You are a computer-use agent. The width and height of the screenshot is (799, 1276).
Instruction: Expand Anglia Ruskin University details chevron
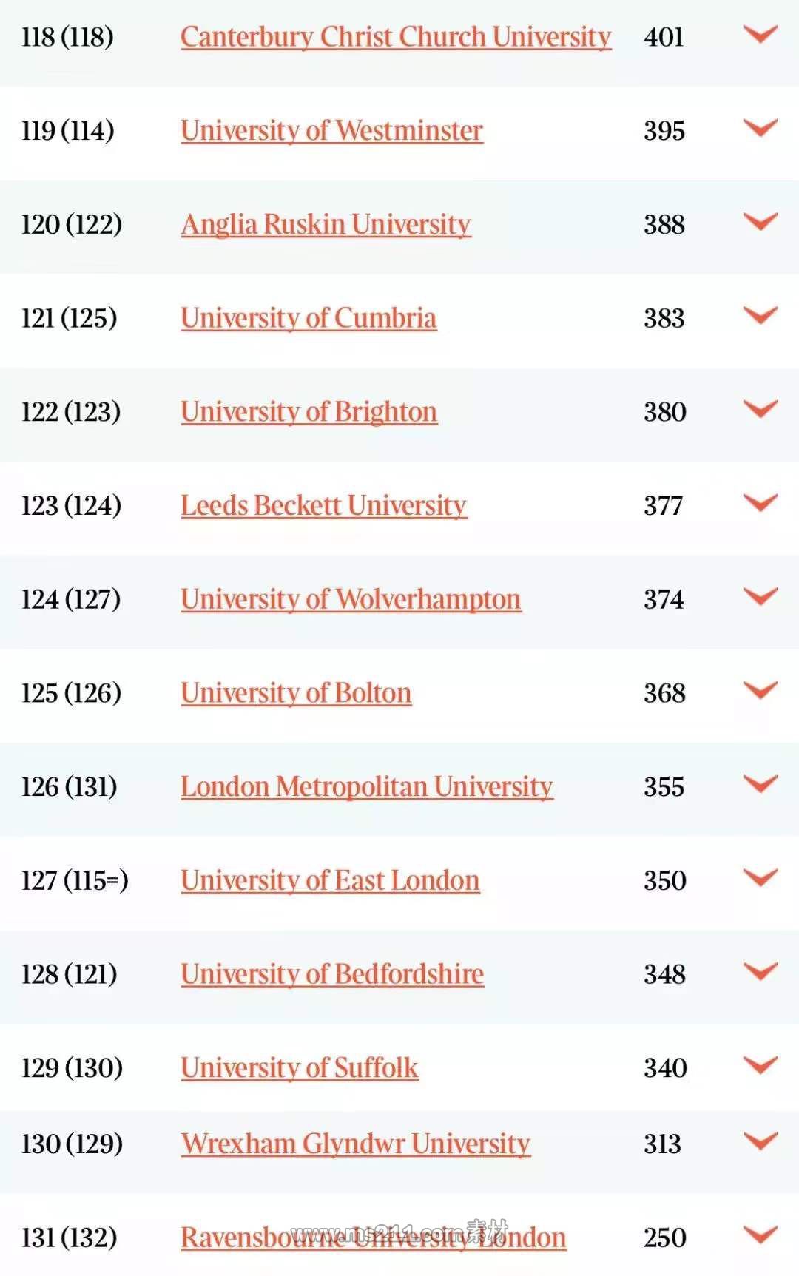760,221
